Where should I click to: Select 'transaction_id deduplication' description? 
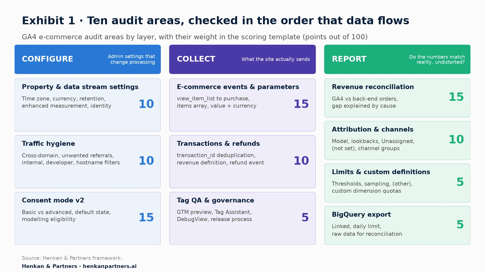coord(220,159)
